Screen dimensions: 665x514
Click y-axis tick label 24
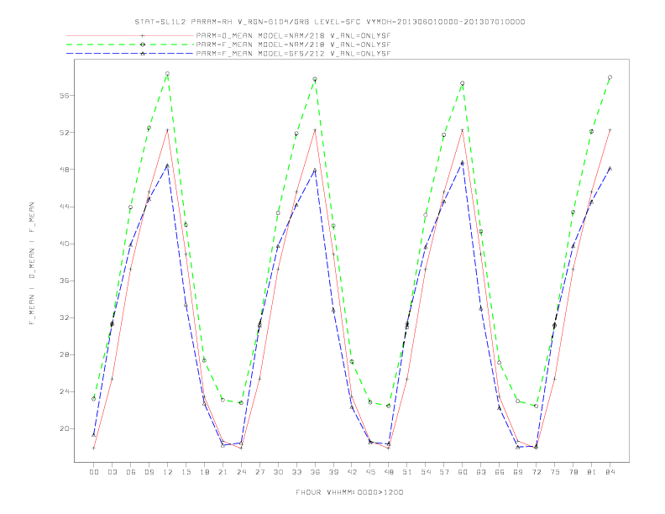tap(64, 391)
